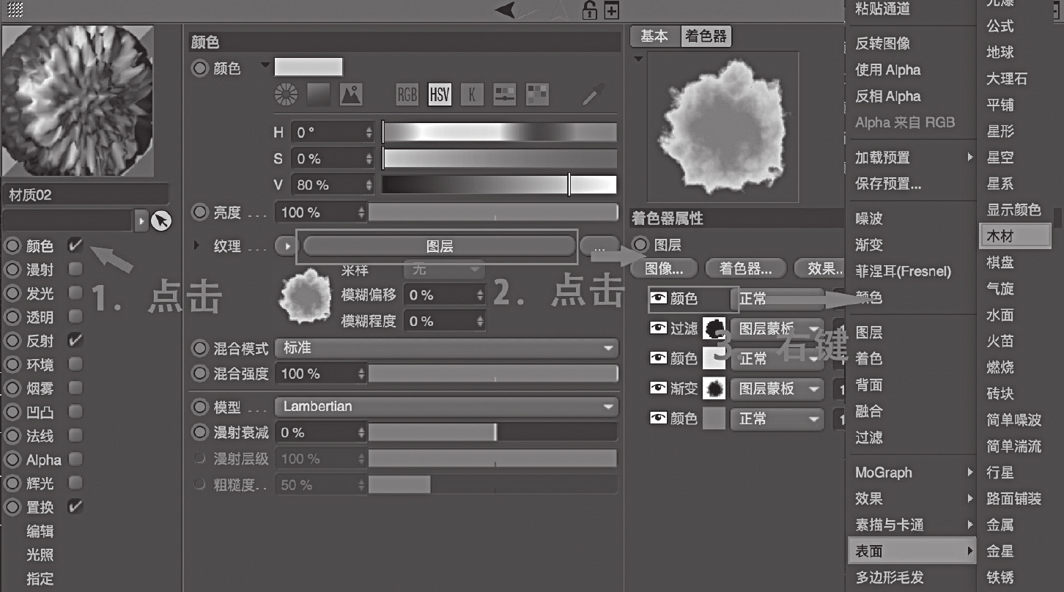Click the dotted grid icon at top left
This screenshot has width=1064, height=592.
(x=15, y=10)
